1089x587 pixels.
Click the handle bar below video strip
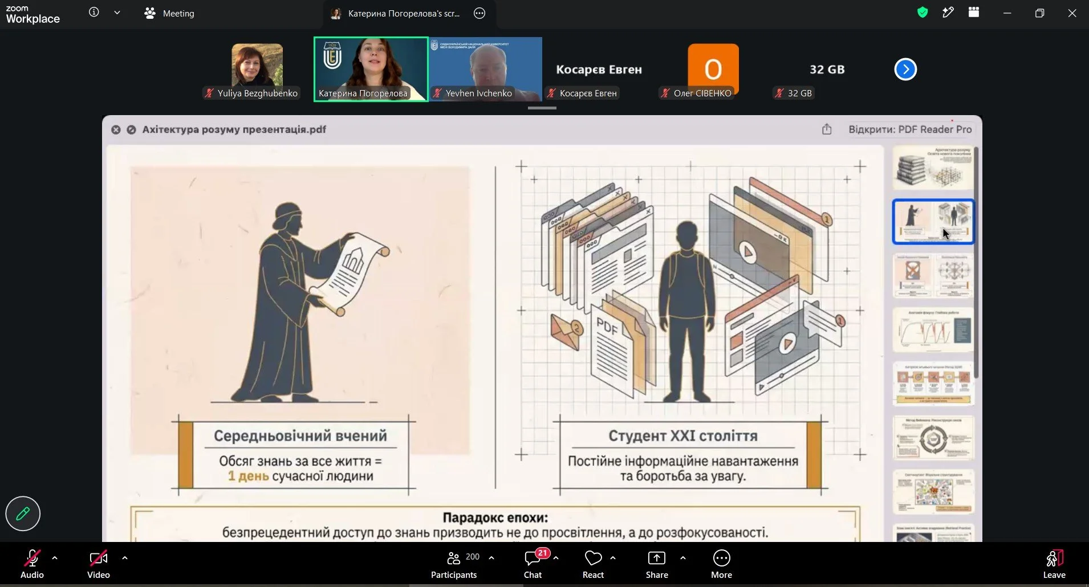click(x=542, y=108)
